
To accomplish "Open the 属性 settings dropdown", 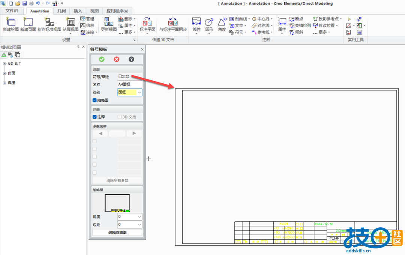I will click(x=135, y=25).
